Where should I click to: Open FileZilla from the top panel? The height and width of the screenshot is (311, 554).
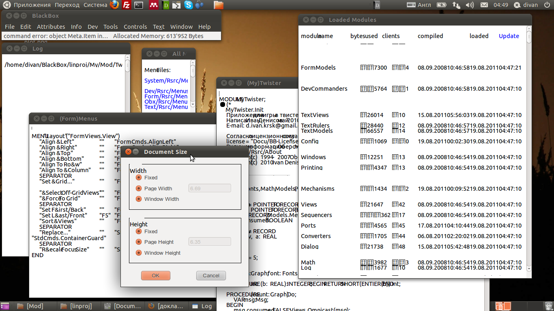tap(127, 5)
